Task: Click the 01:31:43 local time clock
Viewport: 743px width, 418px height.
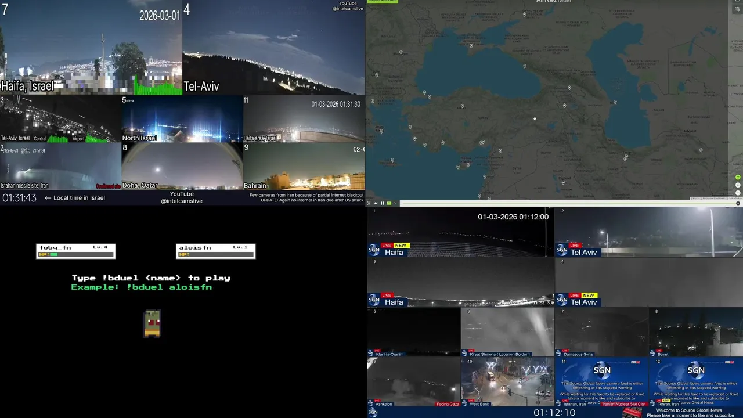Action: 19,198
